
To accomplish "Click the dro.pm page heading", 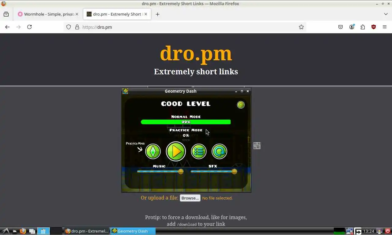I will pyautogui.click(x=196, y=53).
